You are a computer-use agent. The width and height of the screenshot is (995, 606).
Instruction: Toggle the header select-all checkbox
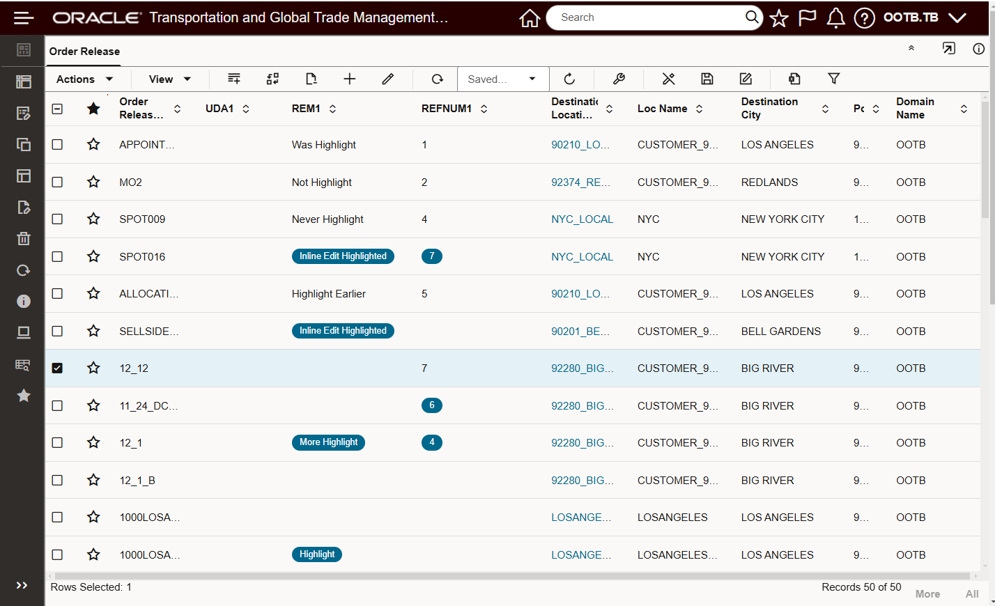[x=57, y=109]
